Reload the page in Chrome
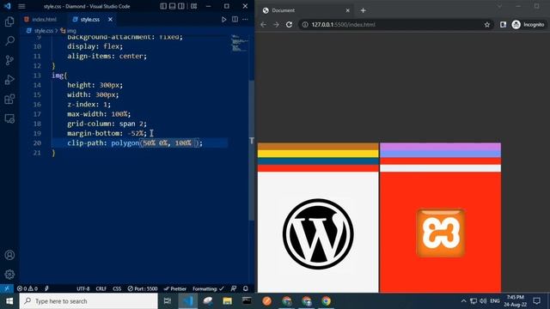The width and height of the screenshot is (550, 309). tap(289, 25)
